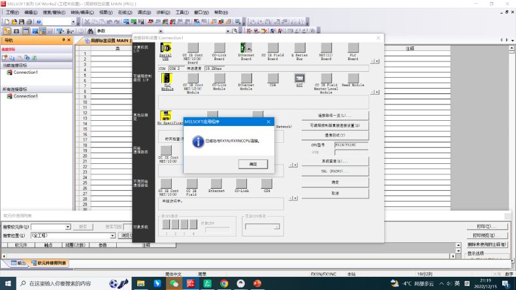Click the Save project toolbar icon
The image size is (516, 290).
(22, 22)
